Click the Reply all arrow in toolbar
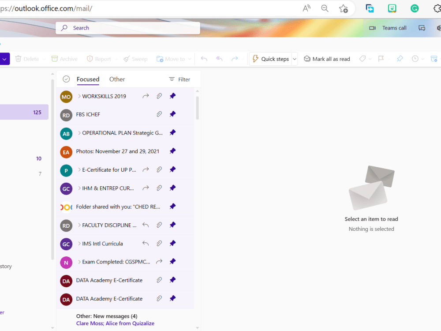Screen dimensions: 441x331 point(219,59)
